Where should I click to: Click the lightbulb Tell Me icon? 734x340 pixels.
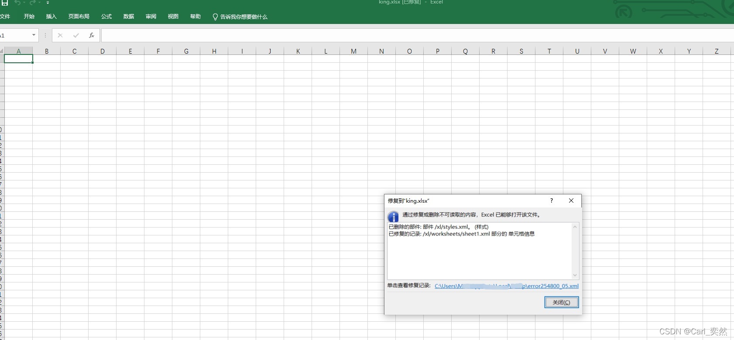click(215, 17)
